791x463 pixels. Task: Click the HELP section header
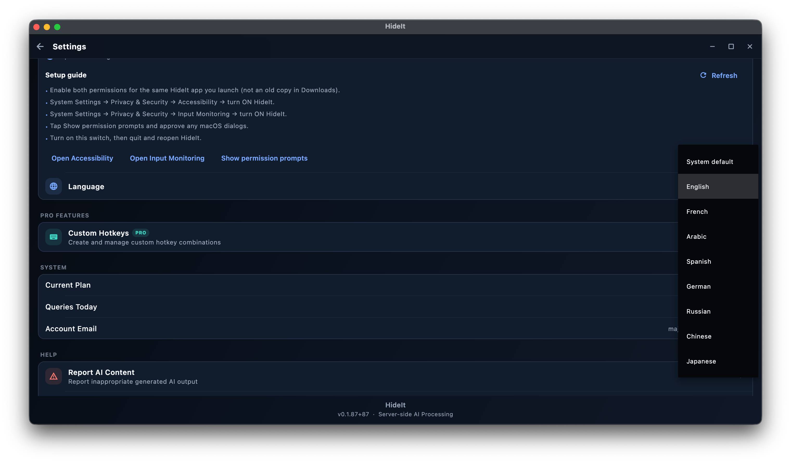tap(49, 355)
